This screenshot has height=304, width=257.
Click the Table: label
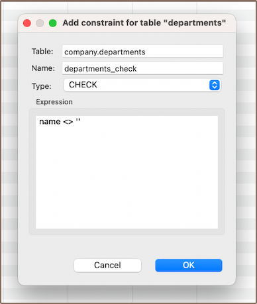tap(42, 51)
